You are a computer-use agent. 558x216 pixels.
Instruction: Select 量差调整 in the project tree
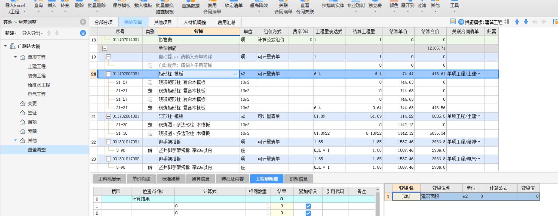[x=37, y=150]
